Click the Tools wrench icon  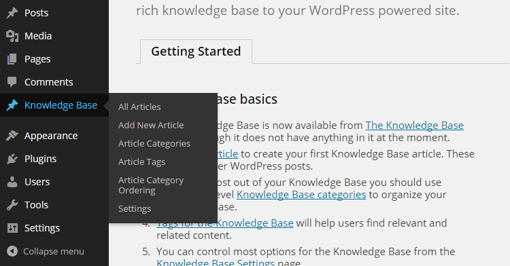pyautogui.click(x=12, y=205)
